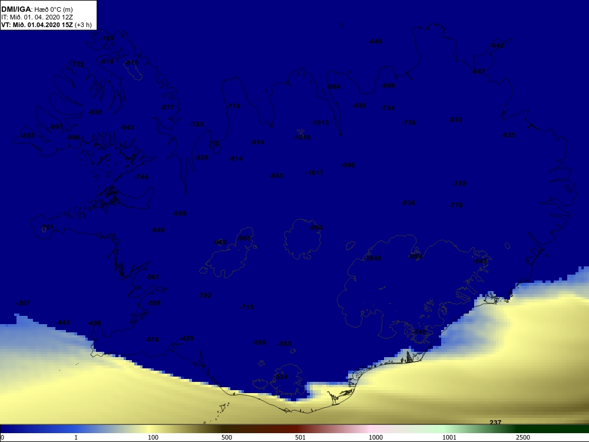Click the -730 map value
589x442 pixels.
[x=409, y=123]
